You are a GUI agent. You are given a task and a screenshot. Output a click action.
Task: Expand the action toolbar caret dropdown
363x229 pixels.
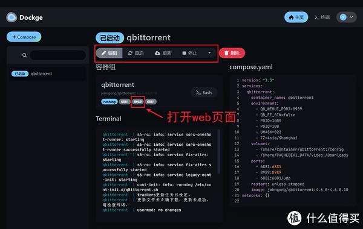(209, 53)
